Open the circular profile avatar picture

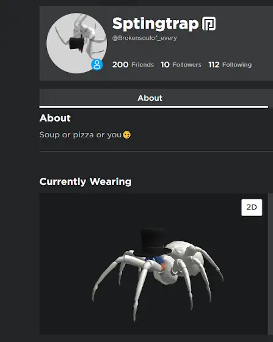pyautogui.click(x=76, y=43)
